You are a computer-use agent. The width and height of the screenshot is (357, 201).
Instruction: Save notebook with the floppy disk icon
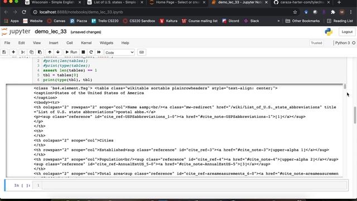pos(4,52)
